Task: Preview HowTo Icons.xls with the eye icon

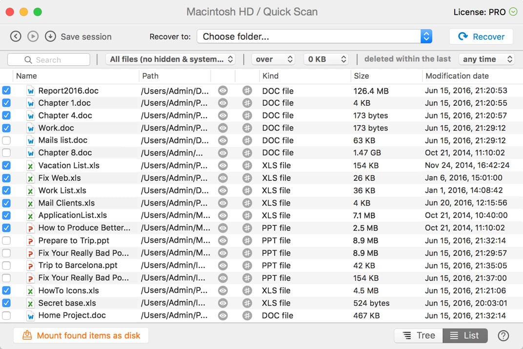Action: coord(223,291)
